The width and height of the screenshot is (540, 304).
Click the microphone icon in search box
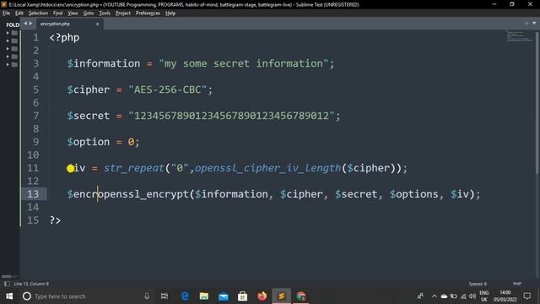click(147, 296)
